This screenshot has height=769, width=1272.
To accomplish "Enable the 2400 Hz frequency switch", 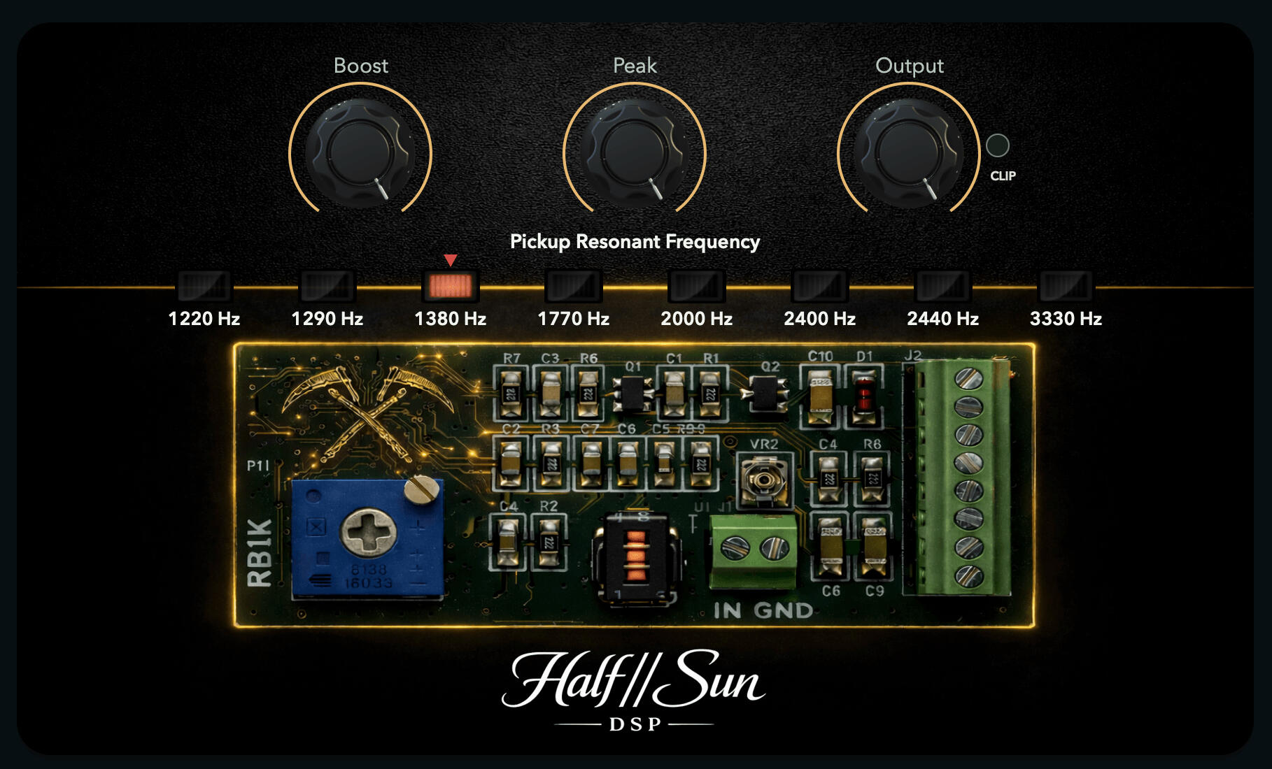I will pyautogui.click(x=820, y=286).
